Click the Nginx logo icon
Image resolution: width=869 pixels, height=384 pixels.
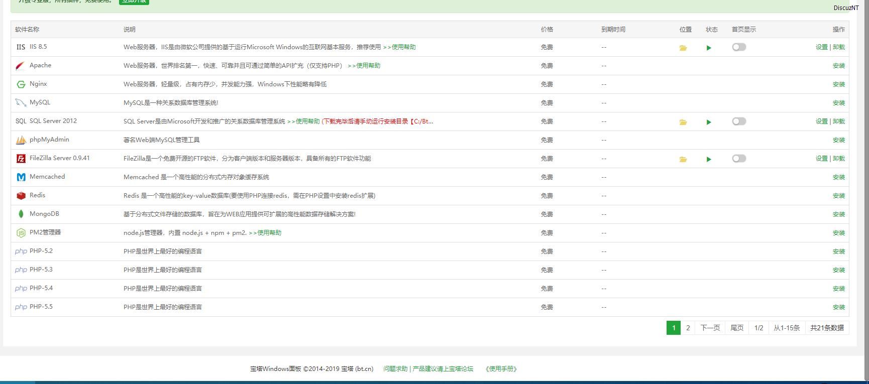click(x=21, y=84)
